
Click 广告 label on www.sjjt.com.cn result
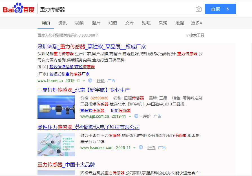pyautogui.click(x=157, y=116)
